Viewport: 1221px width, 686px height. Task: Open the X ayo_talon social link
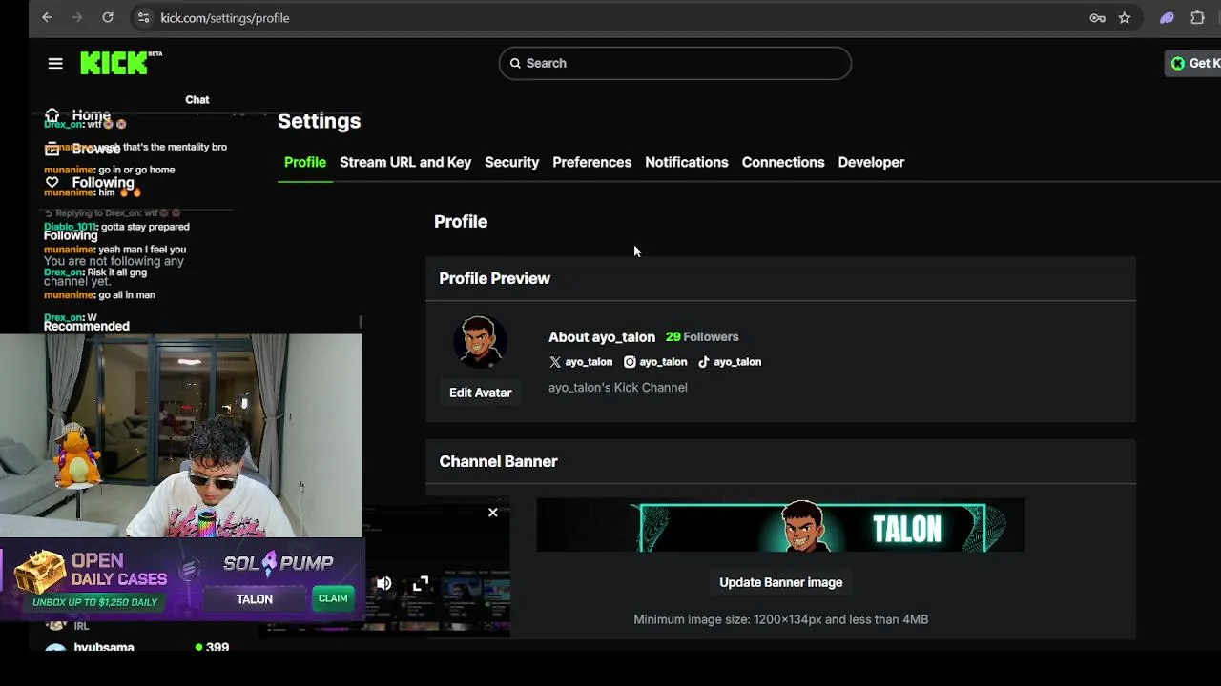[581, 362]
